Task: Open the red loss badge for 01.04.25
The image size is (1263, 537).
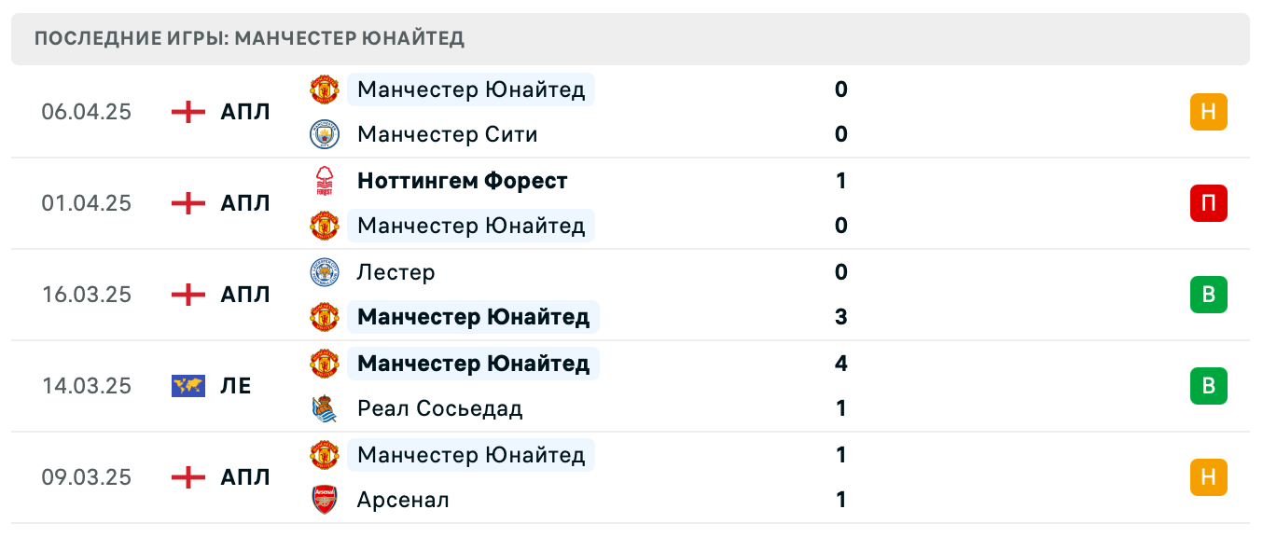Action: point(1208,203)
